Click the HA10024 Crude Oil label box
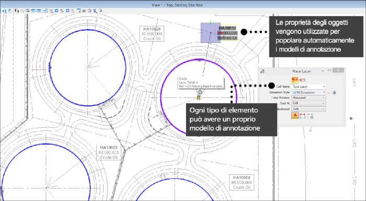This screenshot has width=366, height=201. click(x=242, y=182)
